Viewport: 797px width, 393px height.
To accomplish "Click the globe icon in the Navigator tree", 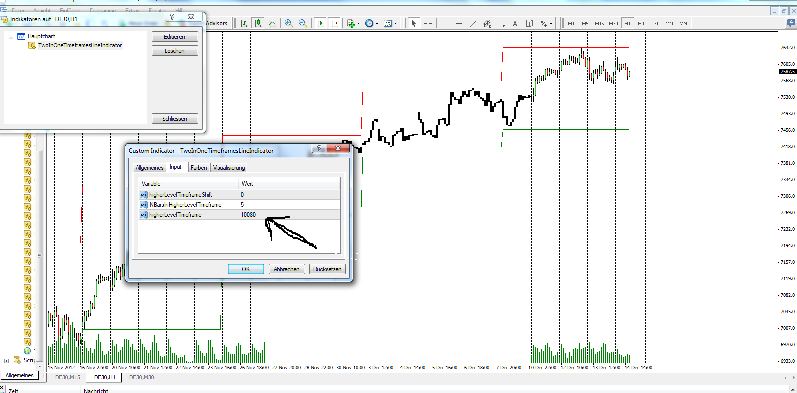I will (27, 351).
